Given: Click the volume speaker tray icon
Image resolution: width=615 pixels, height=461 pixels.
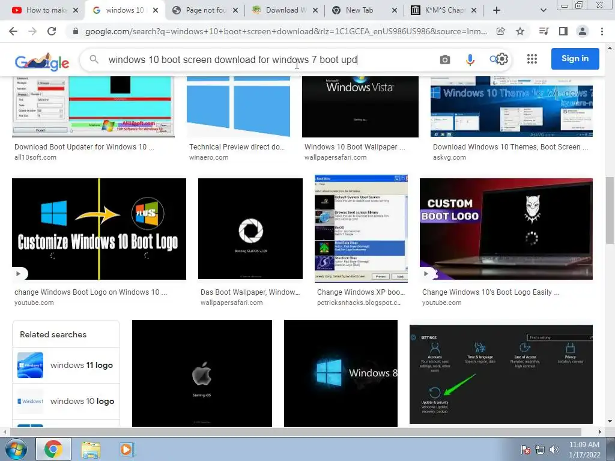Looking at the screenshot, I should [x=554, y=450].
